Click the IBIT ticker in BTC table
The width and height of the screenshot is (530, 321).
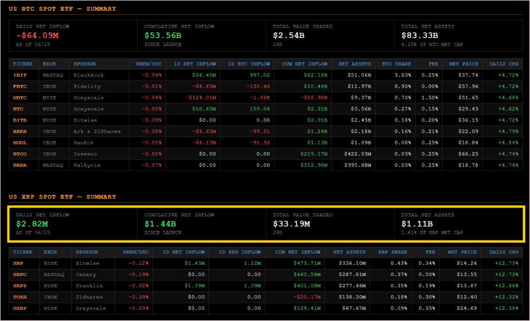click(x=20, y=75)
